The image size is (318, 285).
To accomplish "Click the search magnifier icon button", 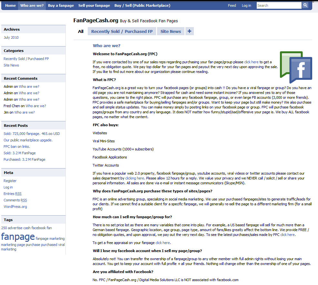I will coord(305,5).
